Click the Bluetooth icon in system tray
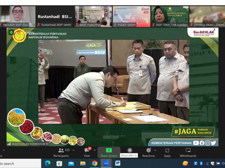Screen dimensions: 225x168 [201, 163]
